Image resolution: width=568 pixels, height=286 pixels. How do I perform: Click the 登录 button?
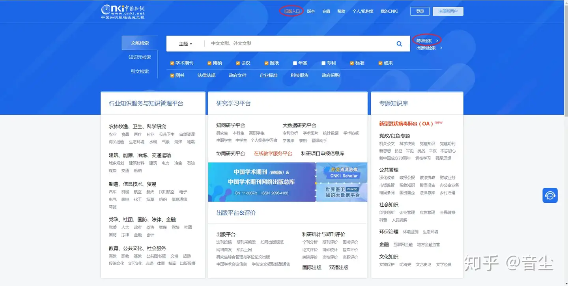pyautogui.click(x=420, y=11)
